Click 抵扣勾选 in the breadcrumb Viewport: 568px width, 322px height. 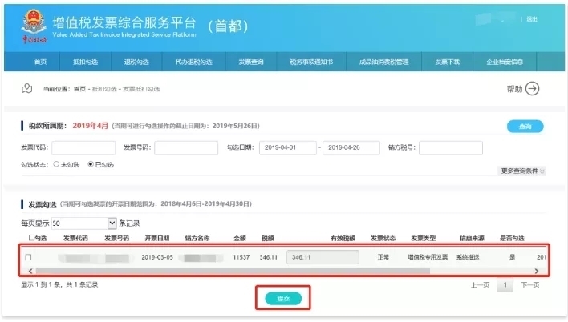(x=104, y=89)
